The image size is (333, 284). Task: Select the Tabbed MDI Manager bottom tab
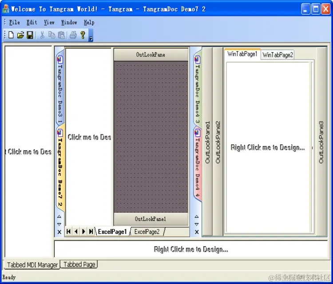[x=32, y=264]
